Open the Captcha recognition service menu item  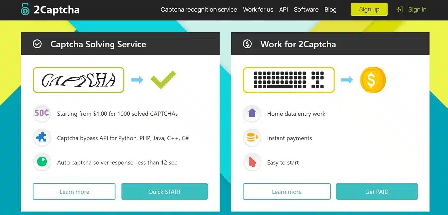199,10
